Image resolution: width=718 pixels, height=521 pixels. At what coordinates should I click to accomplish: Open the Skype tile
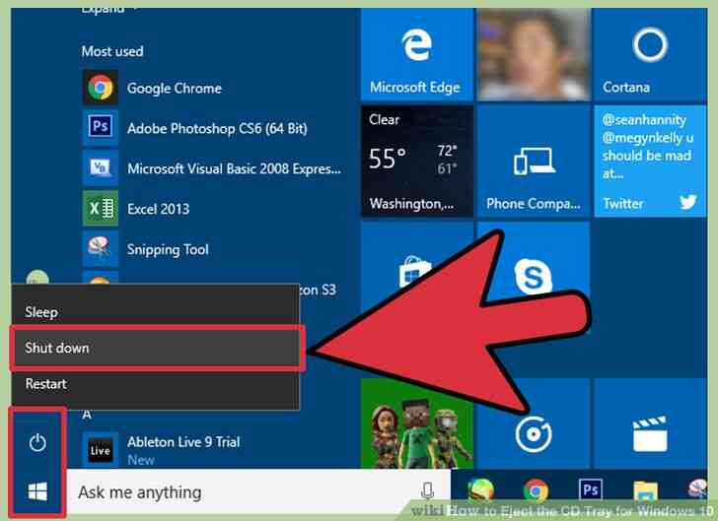click(534, 276)
